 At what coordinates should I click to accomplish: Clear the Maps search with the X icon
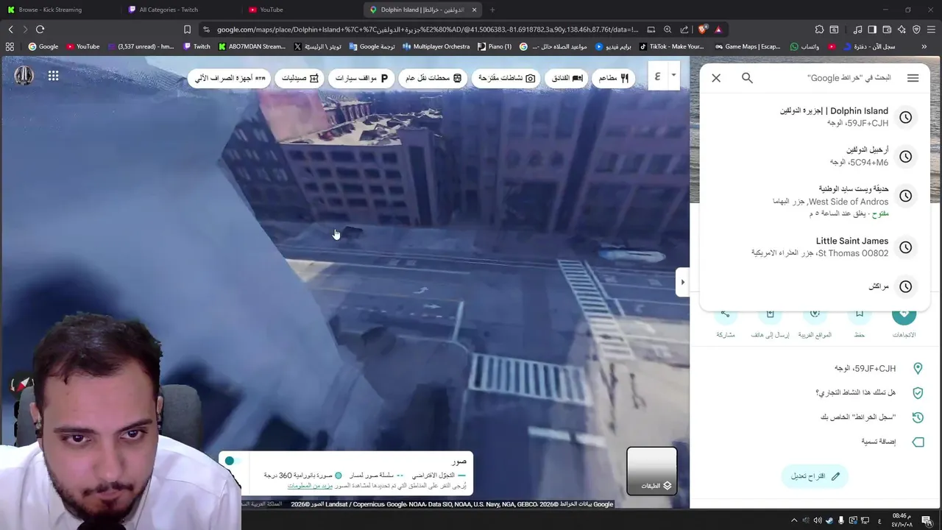716,78
